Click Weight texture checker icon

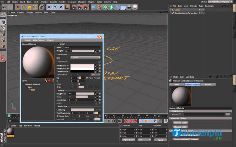[97, 51]
